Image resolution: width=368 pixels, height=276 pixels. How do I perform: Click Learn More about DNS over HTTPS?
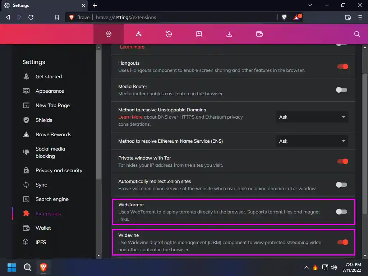[x=130, y=117]
